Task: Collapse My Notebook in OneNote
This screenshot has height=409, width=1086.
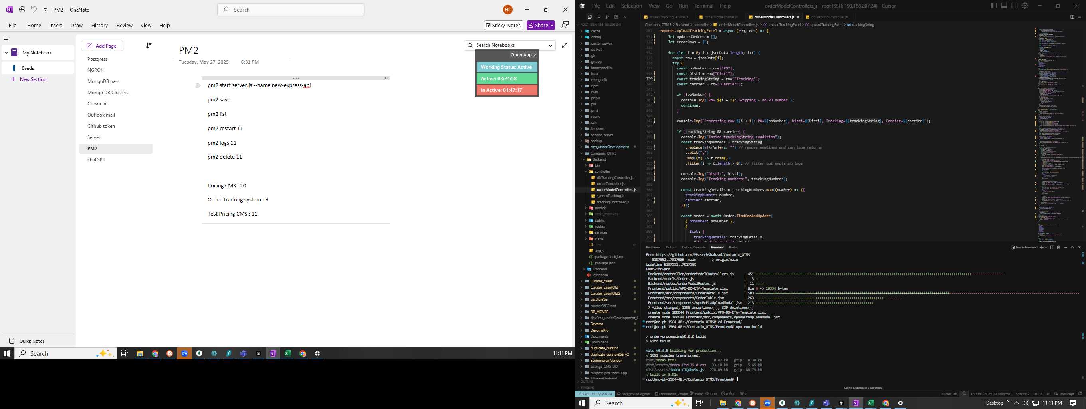Action: 6,53
